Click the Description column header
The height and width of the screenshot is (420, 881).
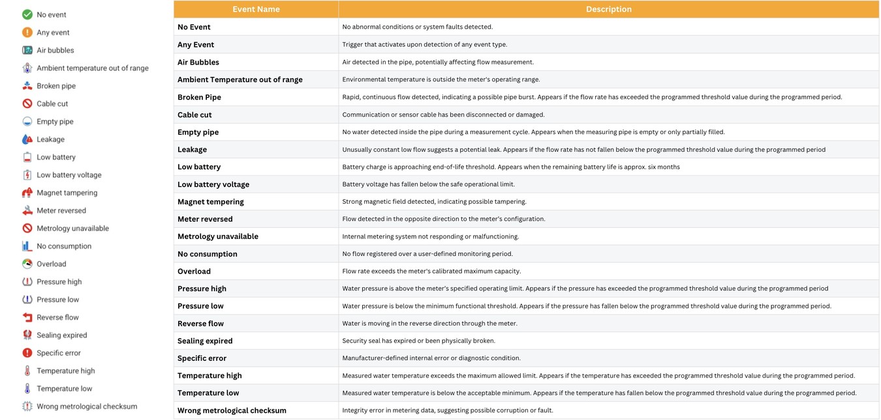coord(608,9)
